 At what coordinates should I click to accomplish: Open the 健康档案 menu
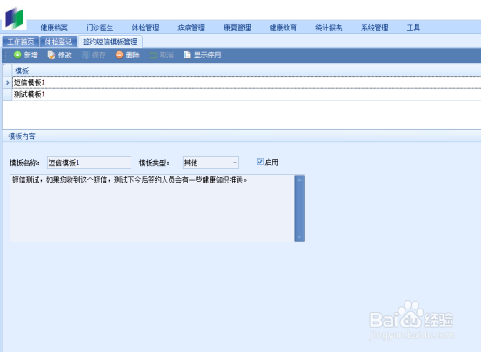click(x=54, y=28)
